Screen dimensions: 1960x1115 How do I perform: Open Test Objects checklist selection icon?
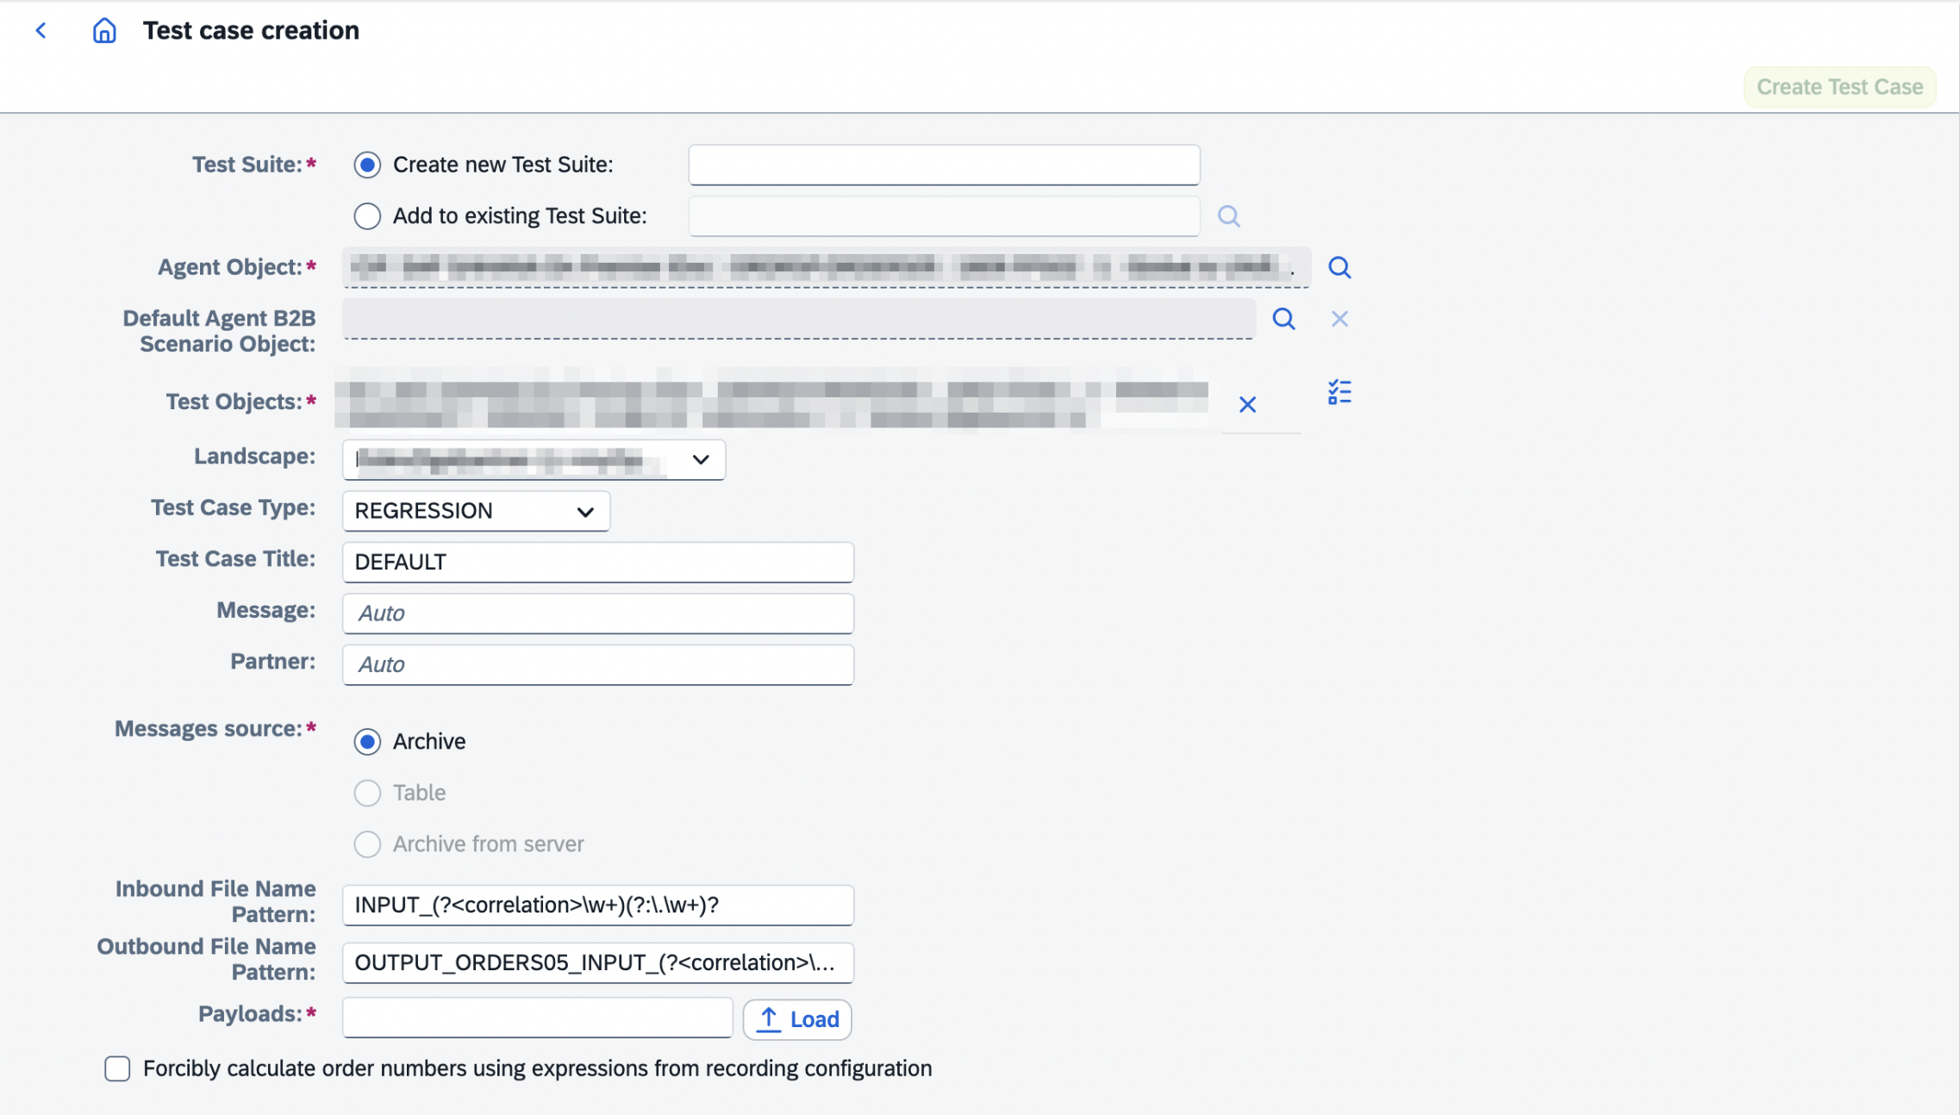(x=1339, y=392)
